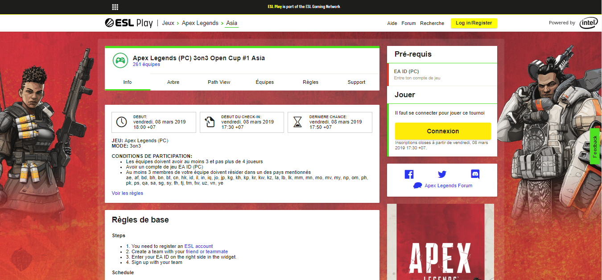Image resolution: width=602 pixels, height=280 pixels.
Task: Open the Apex Legends Forum link
Action: click(448, 185)
